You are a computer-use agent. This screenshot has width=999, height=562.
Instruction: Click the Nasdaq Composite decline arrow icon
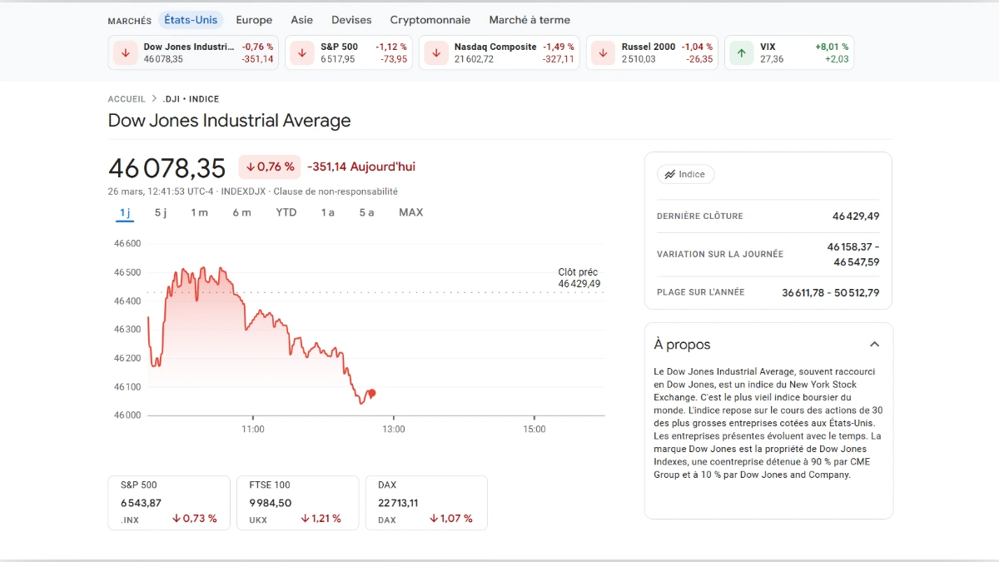435,52
